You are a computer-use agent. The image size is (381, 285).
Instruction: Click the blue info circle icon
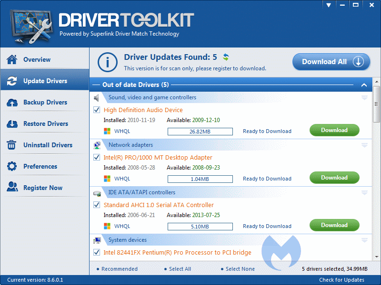[x=108, y=62]
